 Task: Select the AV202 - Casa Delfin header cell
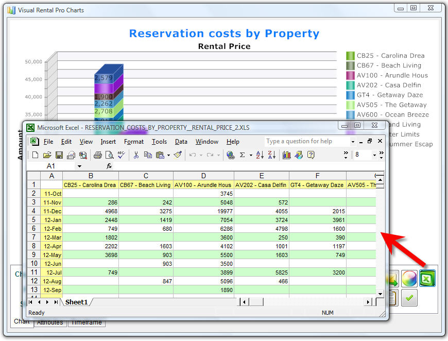pyautogui.click(x=262, y=185)
